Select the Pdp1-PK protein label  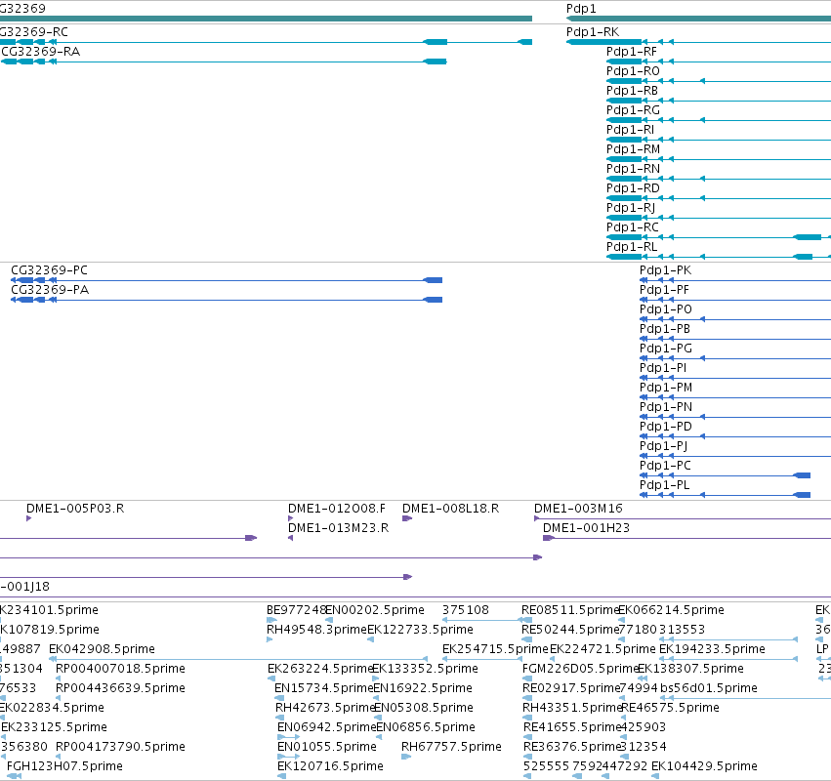point(665,270)
